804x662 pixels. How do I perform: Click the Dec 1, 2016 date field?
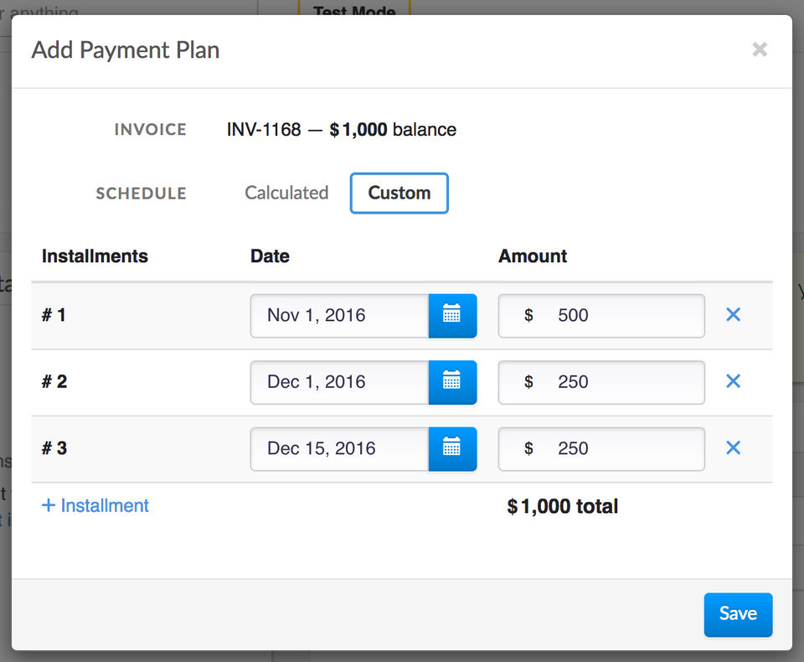click(339, 382)
